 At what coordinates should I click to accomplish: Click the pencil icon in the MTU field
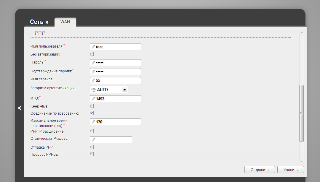click(x=93, y=99)
